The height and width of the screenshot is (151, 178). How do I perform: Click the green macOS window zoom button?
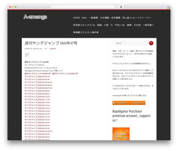tap(16, 7)
